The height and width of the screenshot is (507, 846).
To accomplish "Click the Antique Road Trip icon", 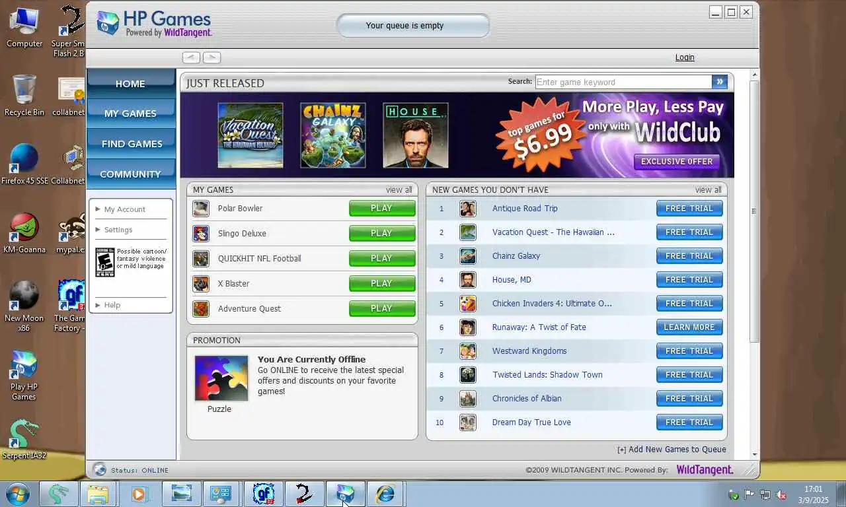I will pyautogui.click(x=468, y=209).
